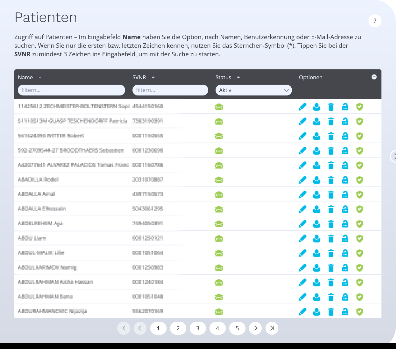Click trash icon in ABDULRAHIMAN Aikha Hassan row

point(331,283)
